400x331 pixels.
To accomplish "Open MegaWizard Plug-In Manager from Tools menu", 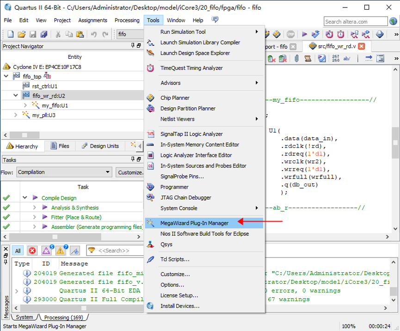I will tap(194, 223).
